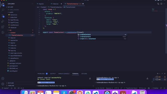Image resolution: width=167 pixels, height=94 pixels.
Task: Open the Extensions view
Action: tap(3, 27)
